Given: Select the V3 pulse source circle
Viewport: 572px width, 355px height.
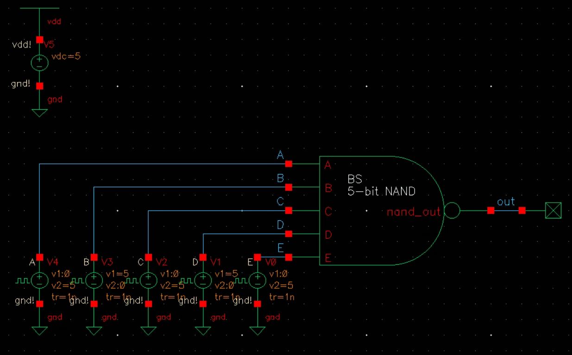Looking at the screenshot, I should tap(94, 280).
